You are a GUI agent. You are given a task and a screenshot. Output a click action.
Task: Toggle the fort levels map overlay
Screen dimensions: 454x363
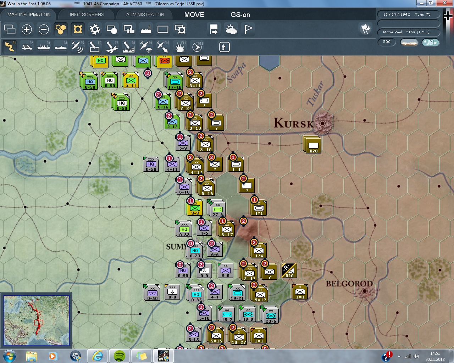coord(78,29)
